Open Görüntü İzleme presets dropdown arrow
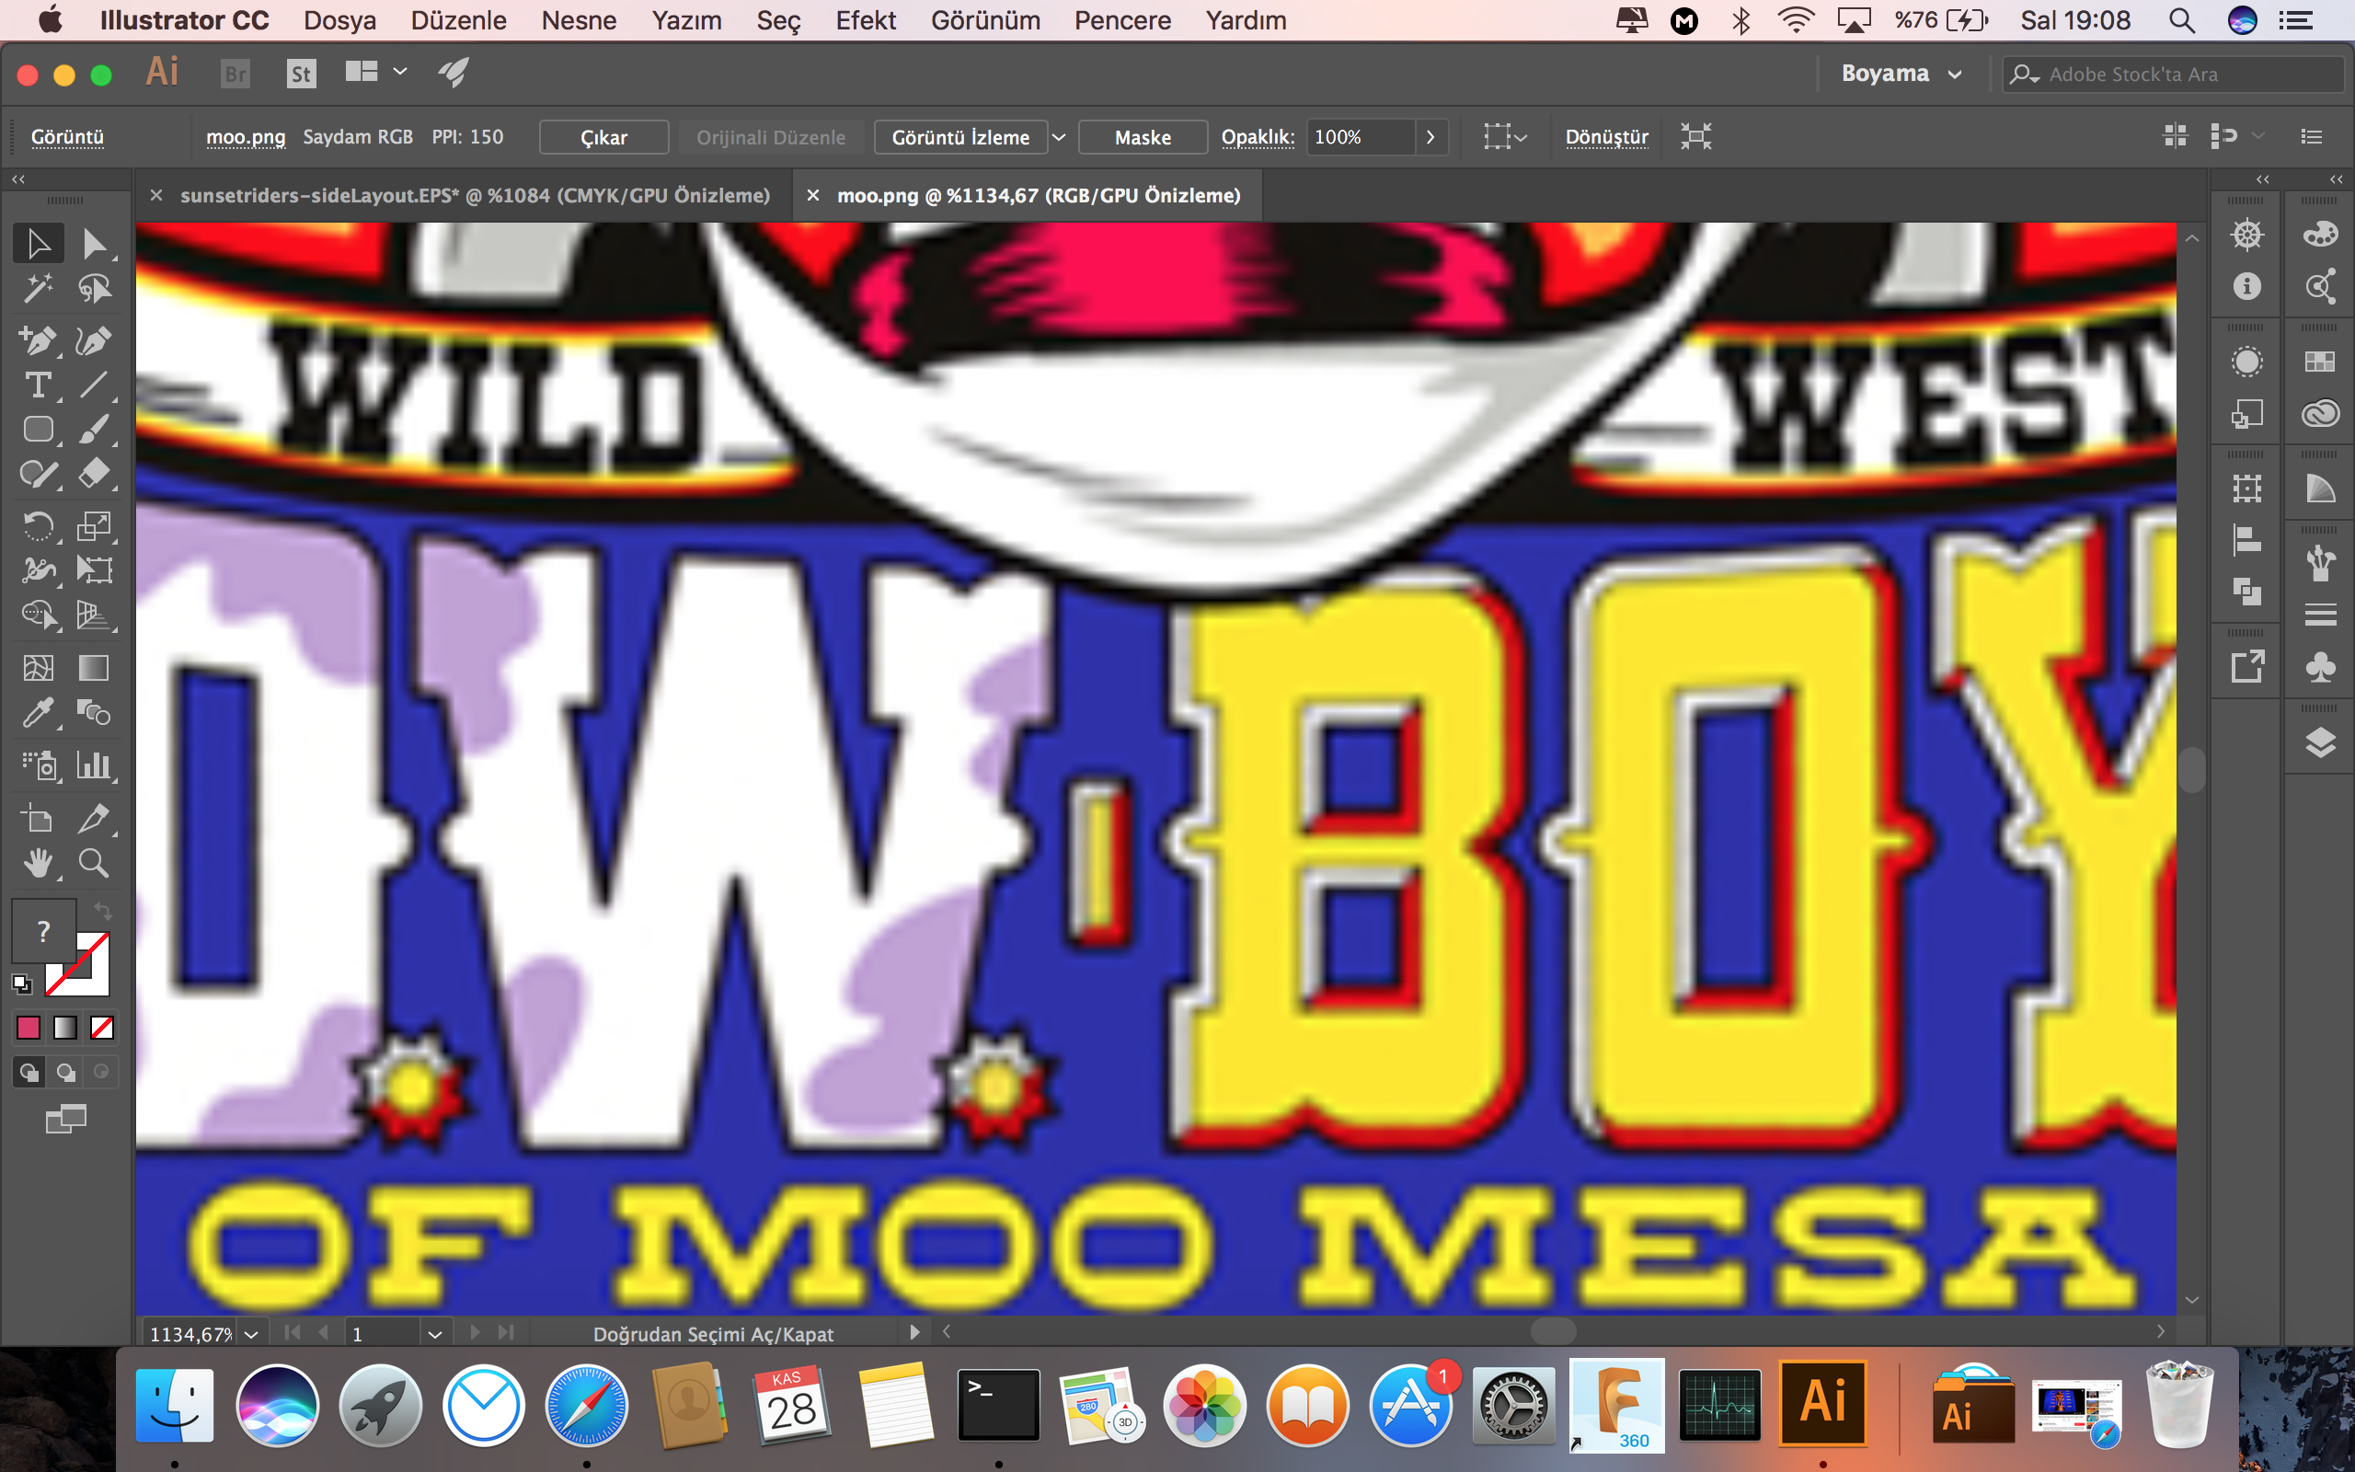Viewport: 2355px width, 1472px height. [1059, 137]
